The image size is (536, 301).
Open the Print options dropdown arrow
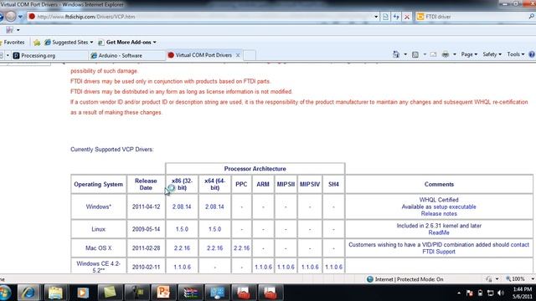[x=454, y=54]
